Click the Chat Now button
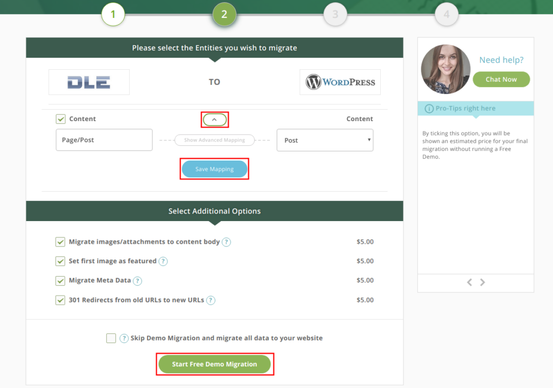The image size is (553, 388). point(501,79)
